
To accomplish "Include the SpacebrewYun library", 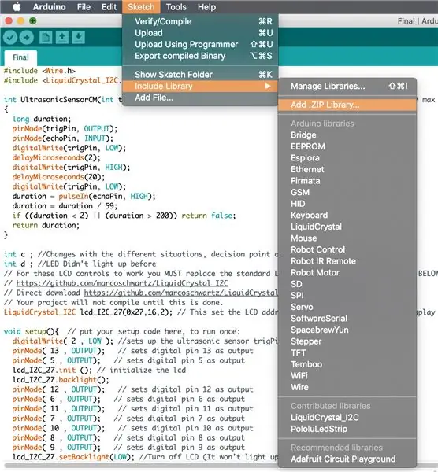I will 347,330.
